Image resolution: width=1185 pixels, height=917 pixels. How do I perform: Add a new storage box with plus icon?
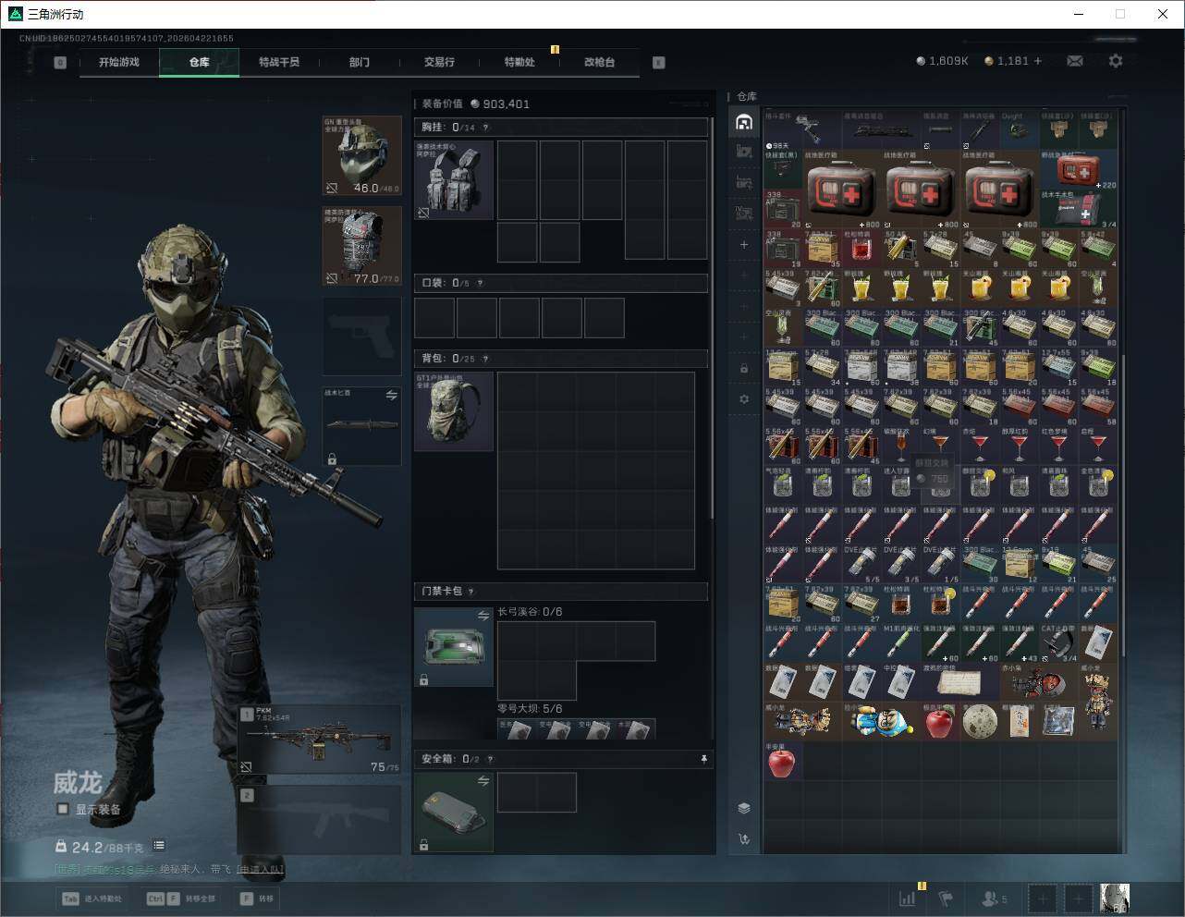744,245
